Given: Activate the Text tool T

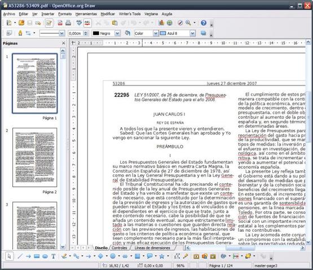Looking at the screenshot, I should click(x=54, y=256).
